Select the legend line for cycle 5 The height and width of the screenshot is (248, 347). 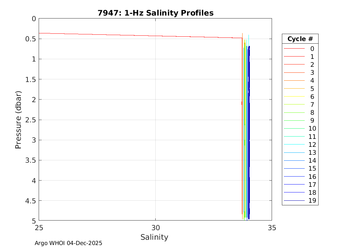[294, 89]
